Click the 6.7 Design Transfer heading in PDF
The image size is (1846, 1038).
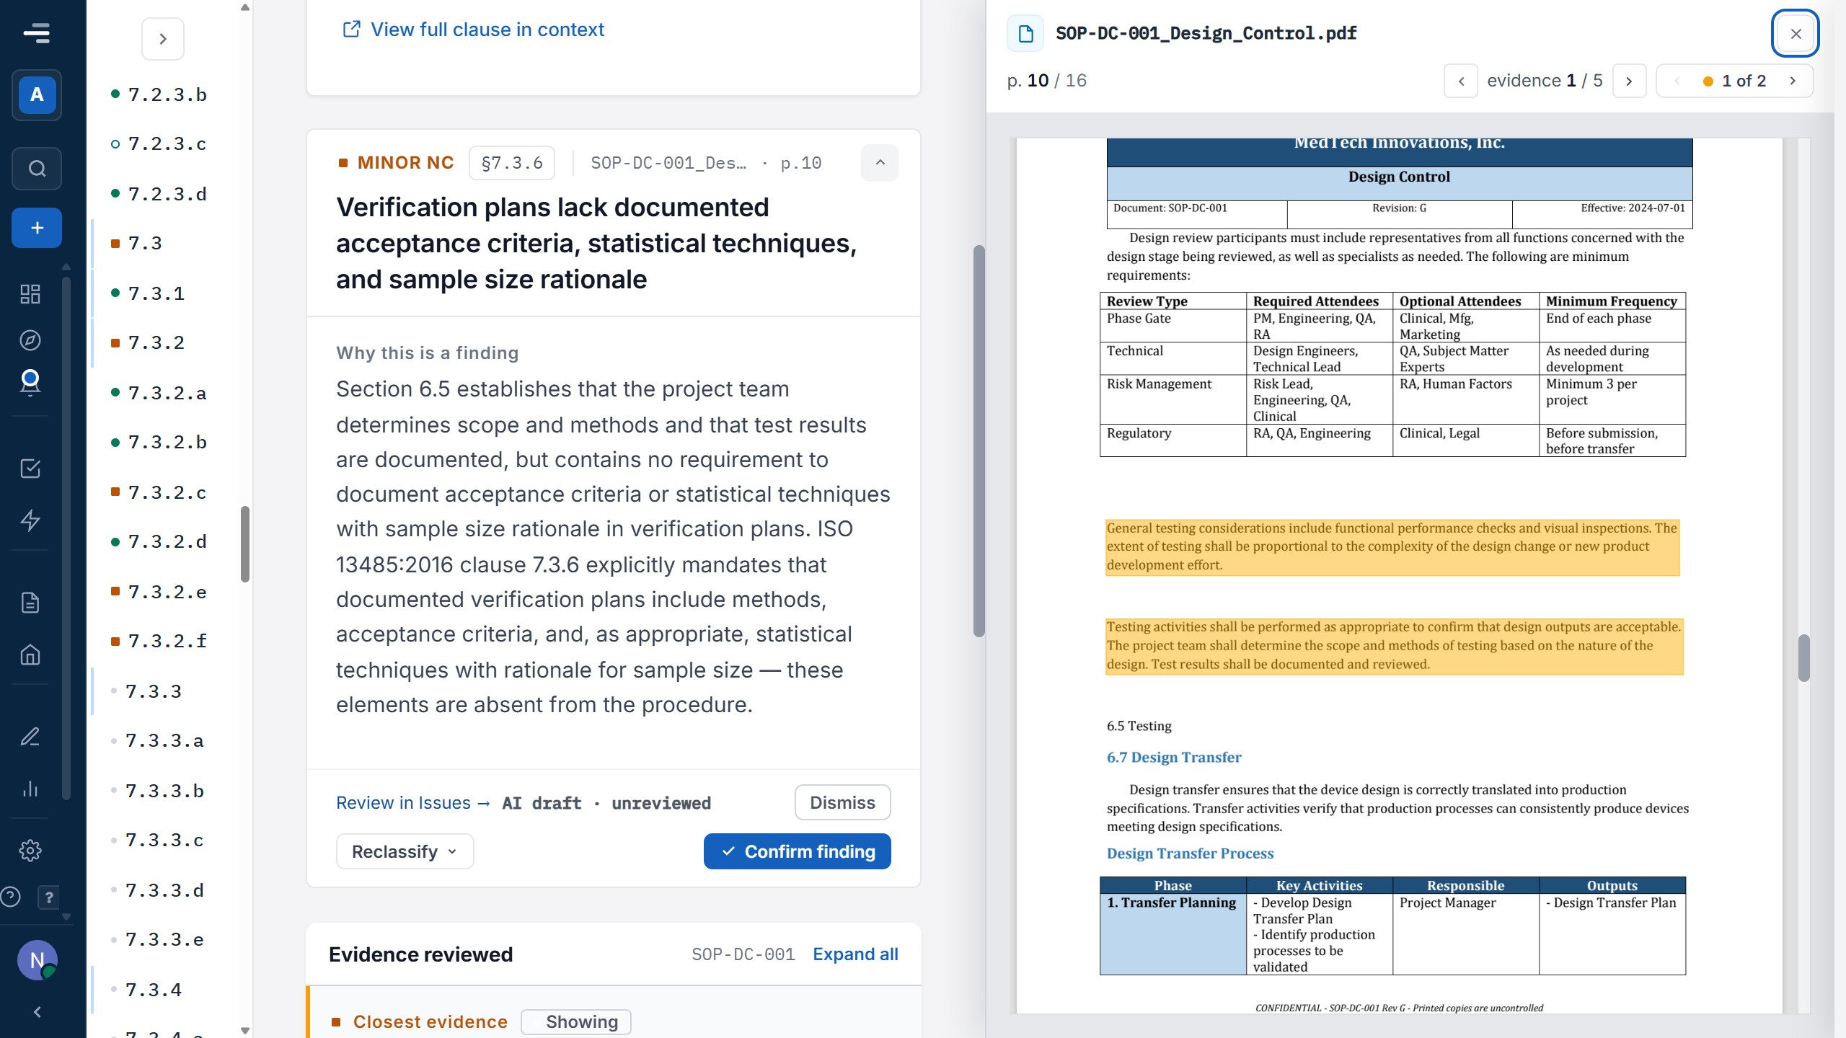click(x=1174, y=757)
